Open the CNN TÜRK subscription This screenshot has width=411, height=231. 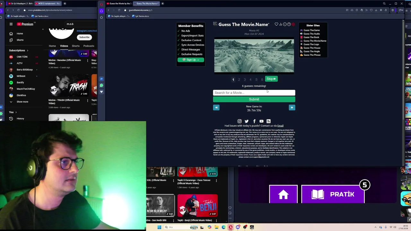(22, 57)
